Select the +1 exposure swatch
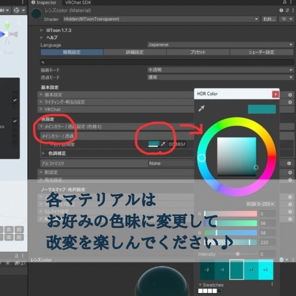The image size is (296, 296). tap(251, 269)
